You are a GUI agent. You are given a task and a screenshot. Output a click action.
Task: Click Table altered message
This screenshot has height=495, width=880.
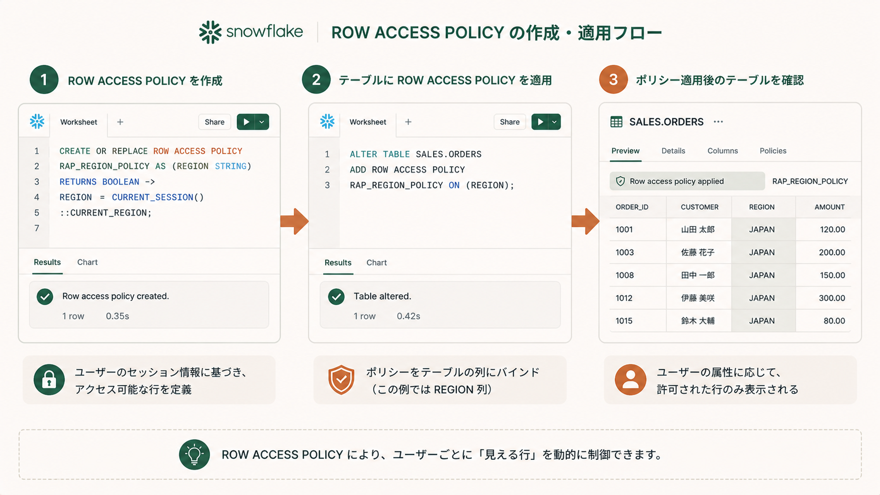point(383,296)
